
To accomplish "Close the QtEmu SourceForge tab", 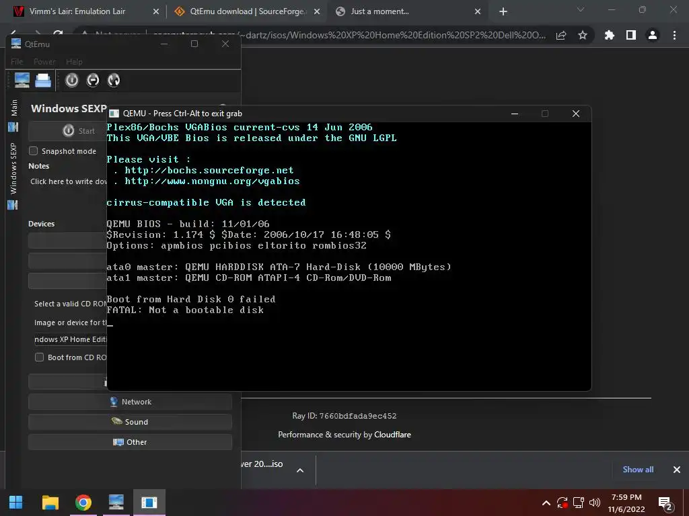I will pyautogui.click(x=317, y=11).
